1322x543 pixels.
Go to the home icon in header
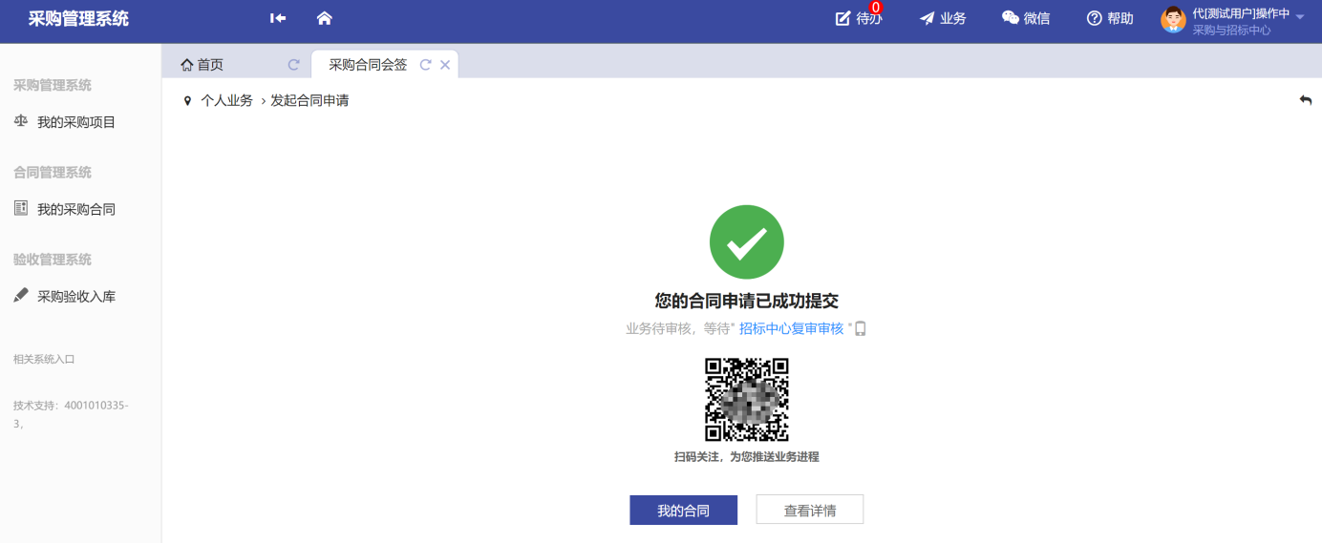pos(324,18)
